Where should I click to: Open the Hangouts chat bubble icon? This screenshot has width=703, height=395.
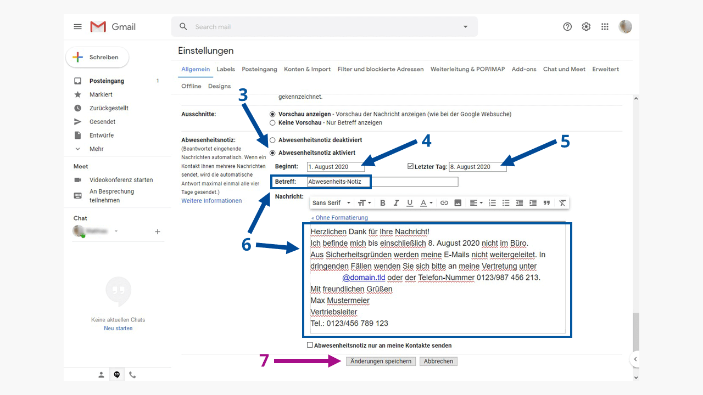(116, 375)
